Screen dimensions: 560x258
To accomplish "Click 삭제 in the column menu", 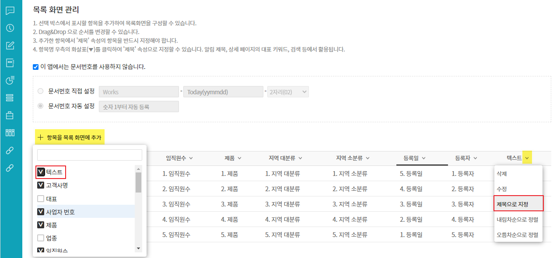I will tap(502, 174).
